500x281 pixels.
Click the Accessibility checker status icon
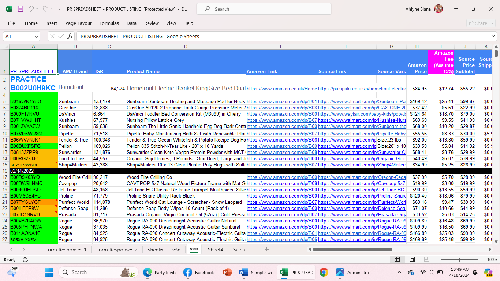25,259
